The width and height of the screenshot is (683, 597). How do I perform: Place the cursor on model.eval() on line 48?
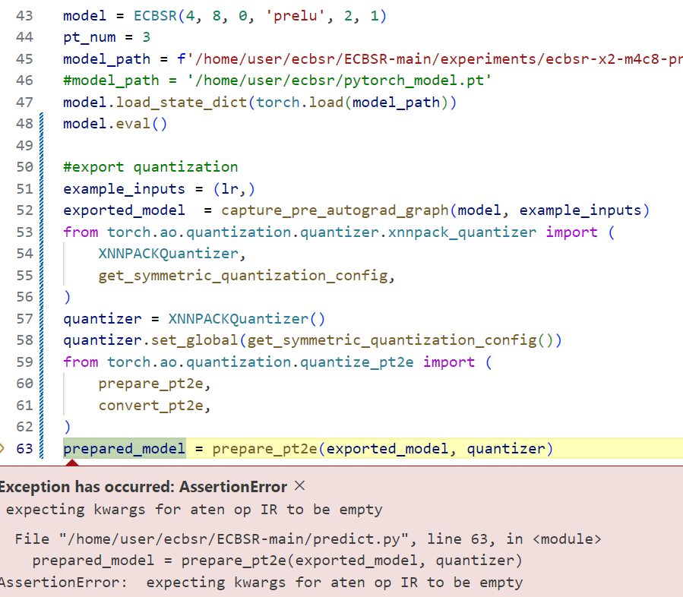click(x=115, y=124)
